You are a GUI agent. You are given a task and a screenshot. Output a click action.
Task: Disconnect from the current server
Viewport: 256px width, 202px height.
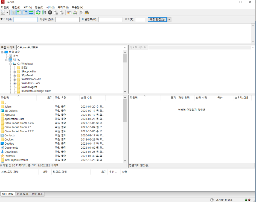click(56, 13)
